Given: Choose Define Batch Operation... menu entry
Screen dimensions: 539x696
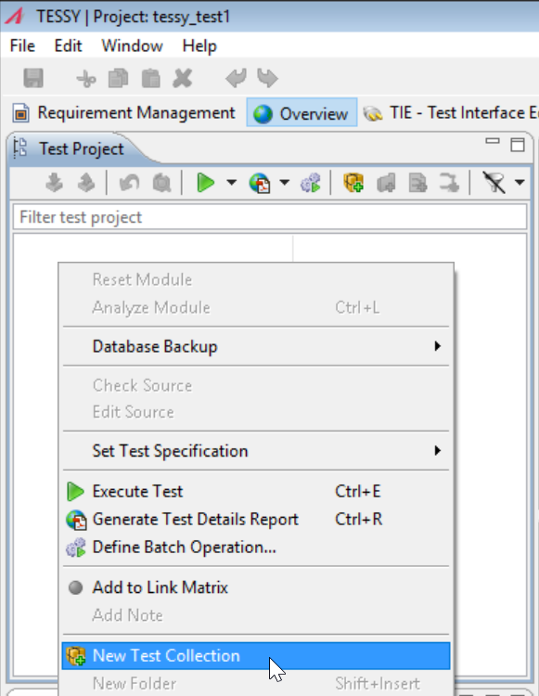Looking at the screenshot, I should tap(256, 547).
